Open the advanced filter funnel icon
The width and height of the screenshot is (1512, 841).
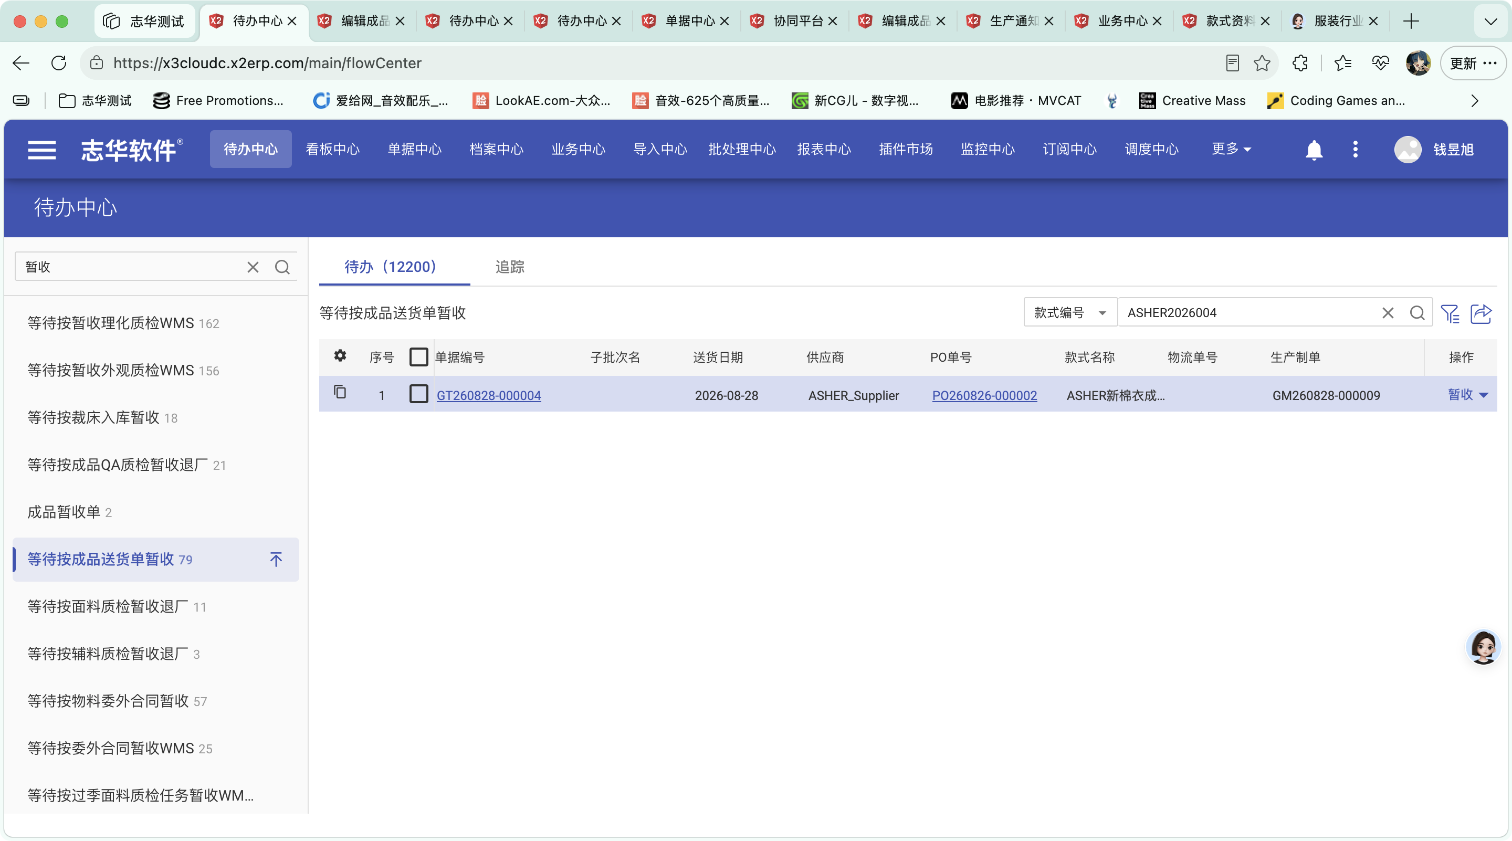[1450, 313]
